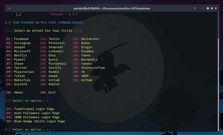Click the '[09] Playstation' entry
Viewport: 223px width, 135px height.
[20, 72]
